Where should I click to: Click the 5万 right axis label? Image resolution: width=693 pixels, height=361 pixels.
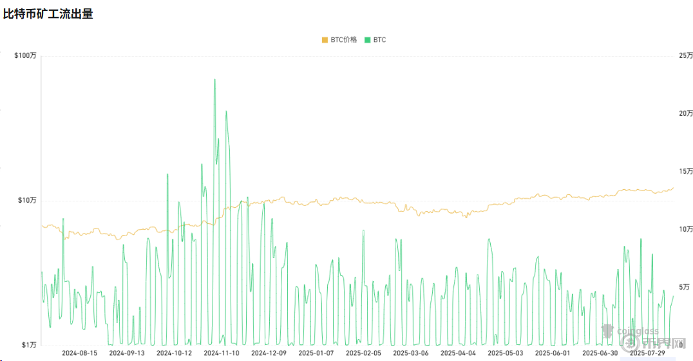click(x=684, y=287)
